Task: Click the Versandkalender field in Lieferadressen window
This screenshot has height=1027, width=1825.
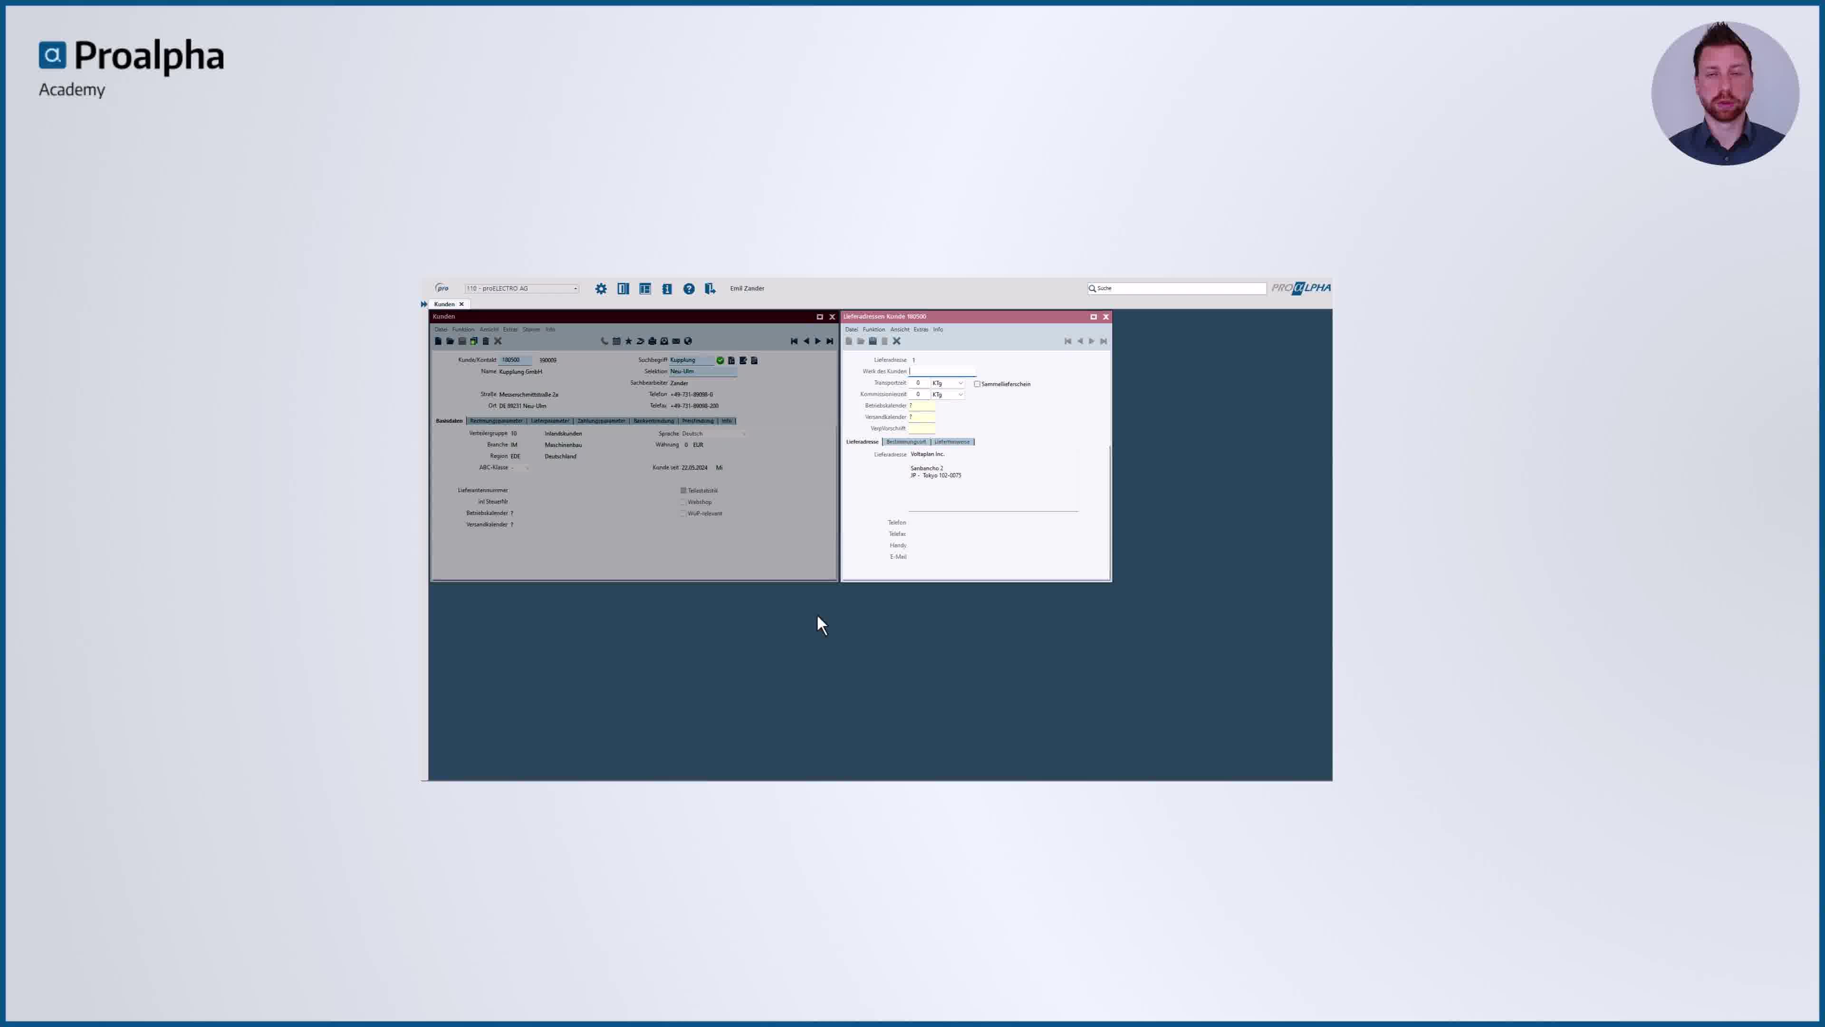Action: (x=922, y=417)
